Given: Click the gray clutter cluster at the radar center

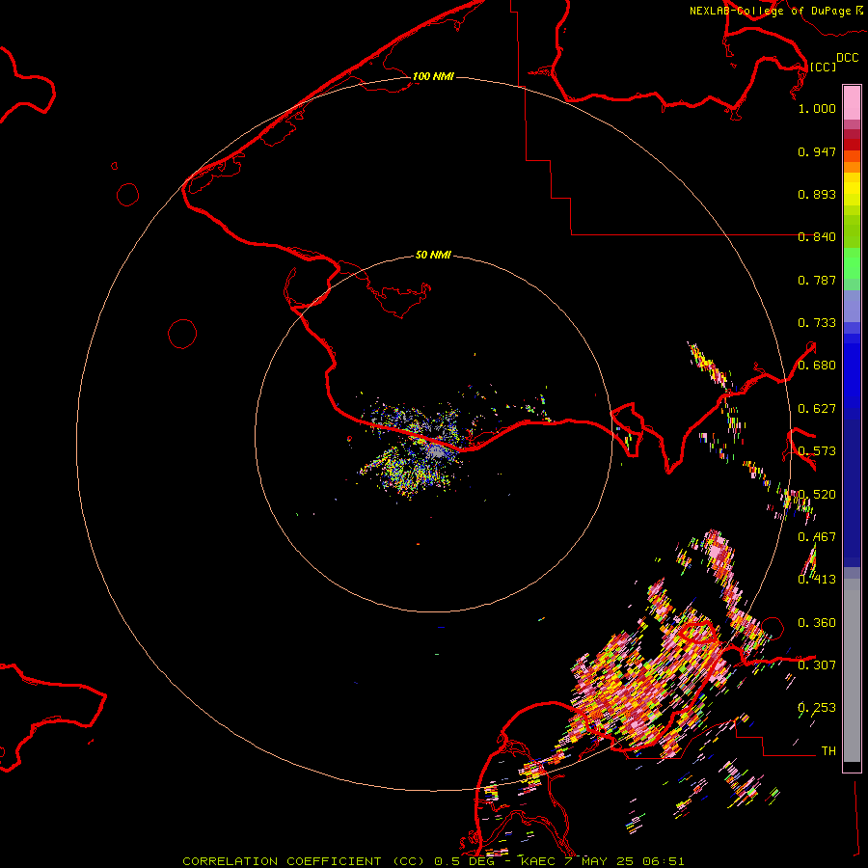Looking at the screenshot, I should 435,451.
